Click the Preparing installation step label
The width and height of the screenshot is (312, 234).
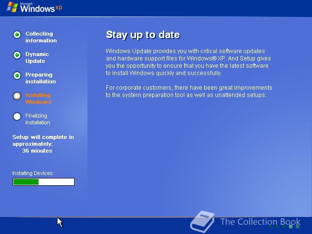coord(40,78)
